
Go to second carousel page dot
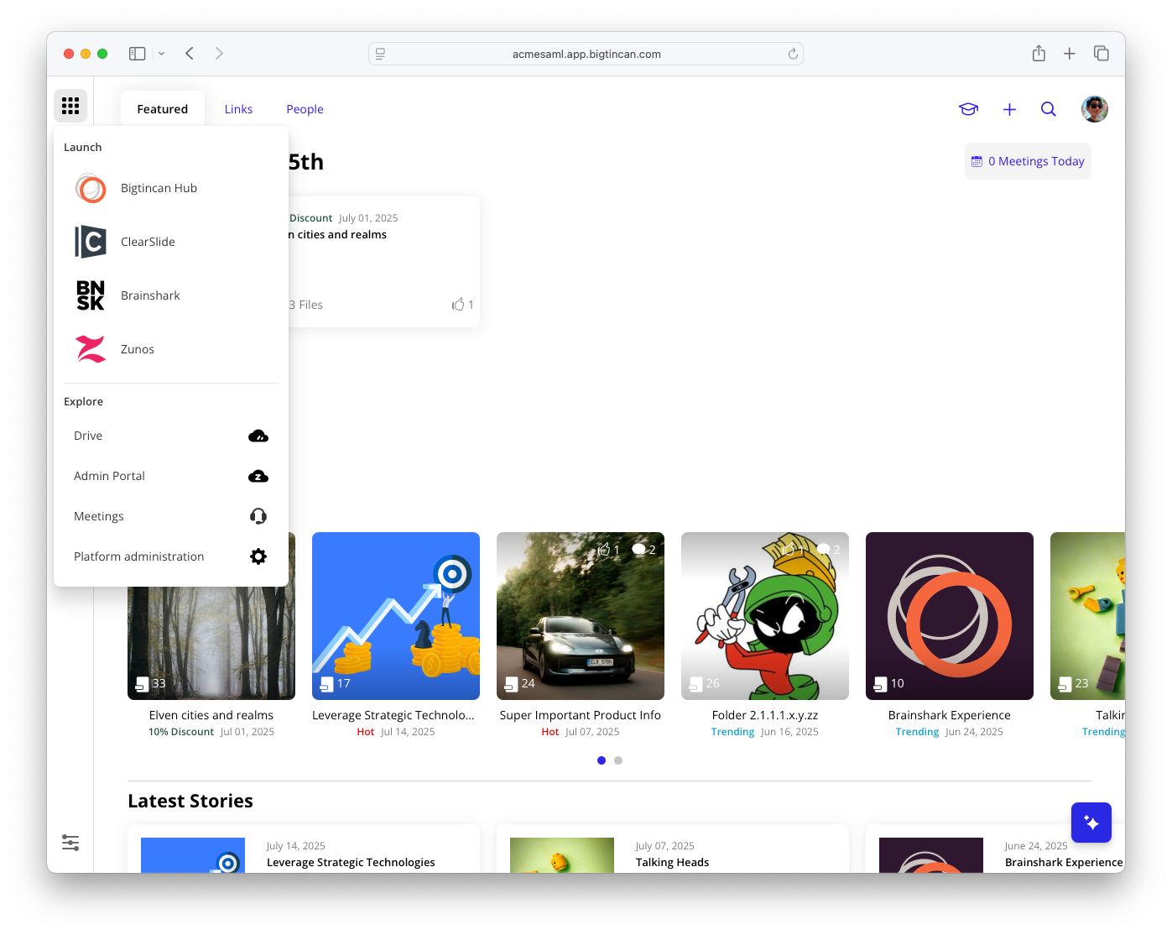(618, 760)
